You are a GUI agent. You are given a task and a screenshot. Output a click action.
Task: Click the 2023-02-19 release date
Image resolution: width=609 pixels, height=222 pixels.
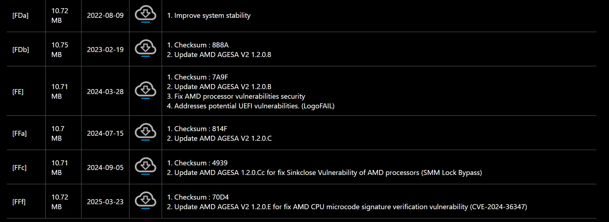(105, 50)
